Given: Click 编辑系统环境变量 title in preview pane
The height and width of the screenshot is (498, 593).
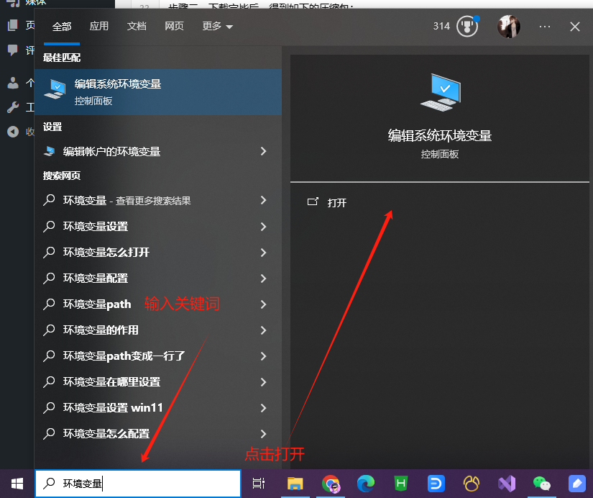Looking at the screenshot, I should coord(440,135).
